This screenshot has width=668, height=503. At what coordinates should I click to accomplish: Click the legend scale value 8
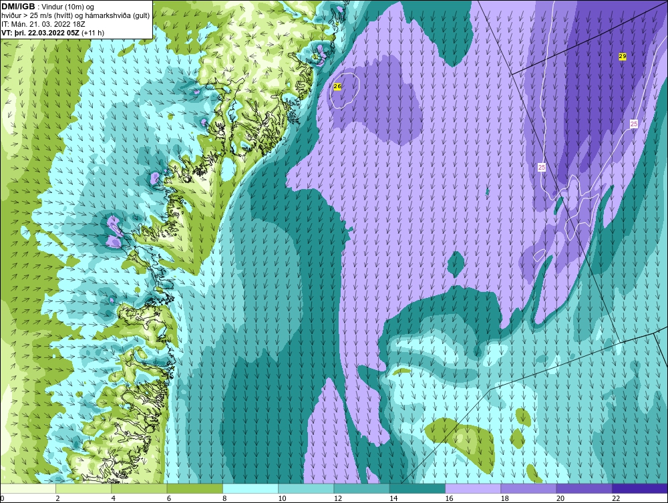224,498
